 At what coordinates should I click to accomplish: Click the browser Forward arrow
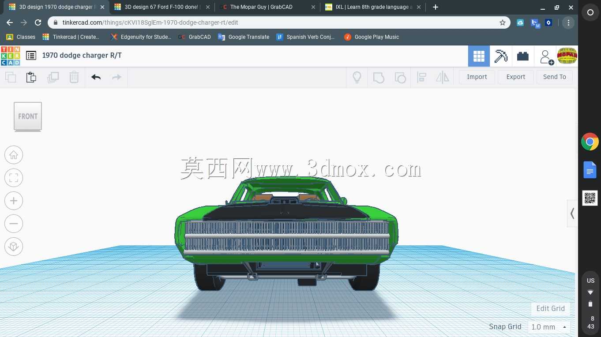click(x=24, y=22)
